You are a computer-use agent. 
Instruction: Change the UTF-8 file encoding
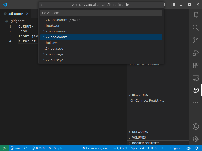pyautogui.click(x=152, y=148)
